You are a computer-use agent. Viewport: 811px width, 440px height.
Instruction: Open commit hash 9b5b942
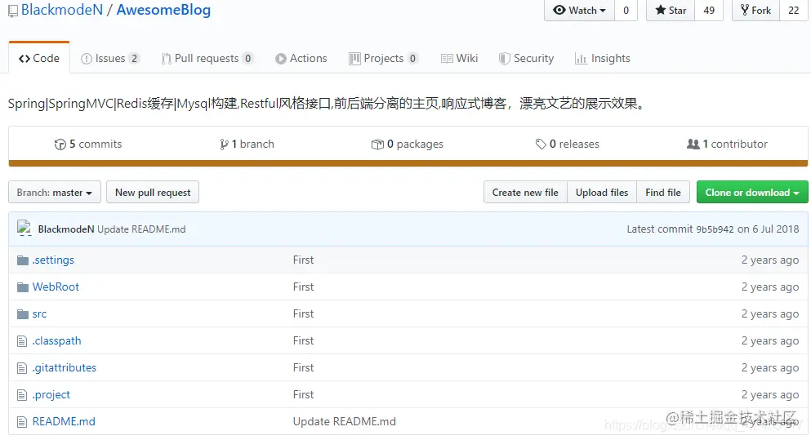point(715,229)
